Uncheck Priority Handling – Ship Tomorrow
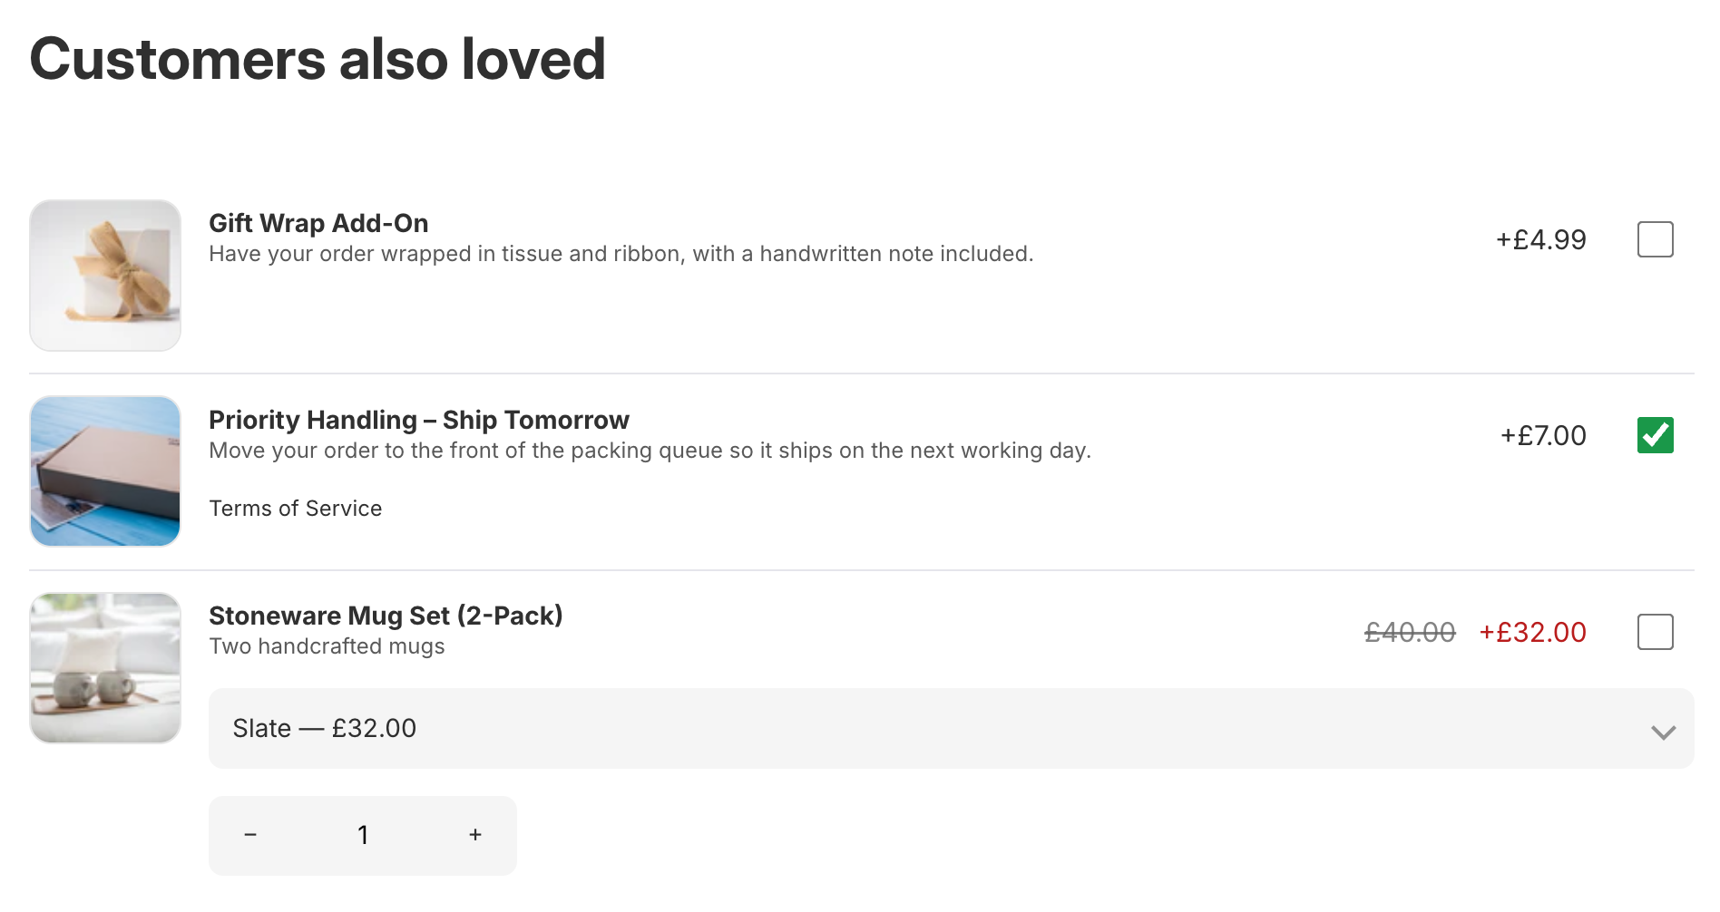Image resolution: width=1720 pixels, height=912 pixels. click(x=1656, y=436)
